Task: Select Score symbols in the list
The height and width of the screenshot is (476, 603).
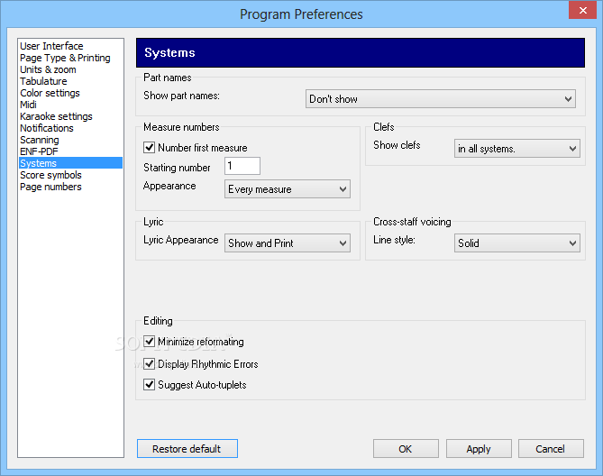Action: [x=50, y=175]
